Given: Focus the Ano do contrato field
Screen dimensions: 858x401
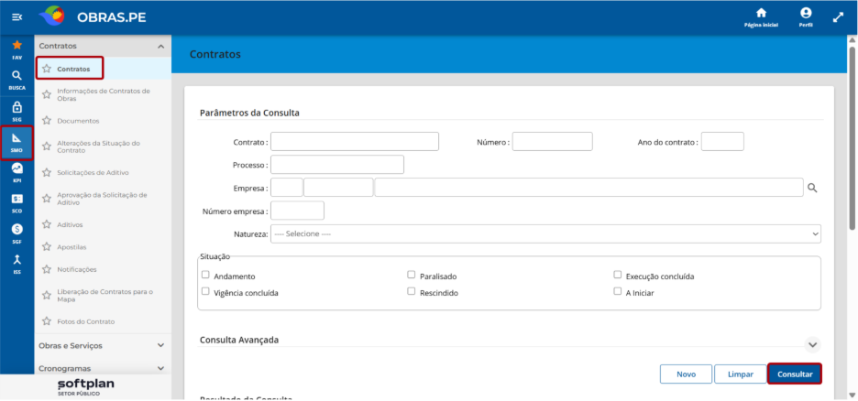Looking at the screenshot, I should (722, 142).
